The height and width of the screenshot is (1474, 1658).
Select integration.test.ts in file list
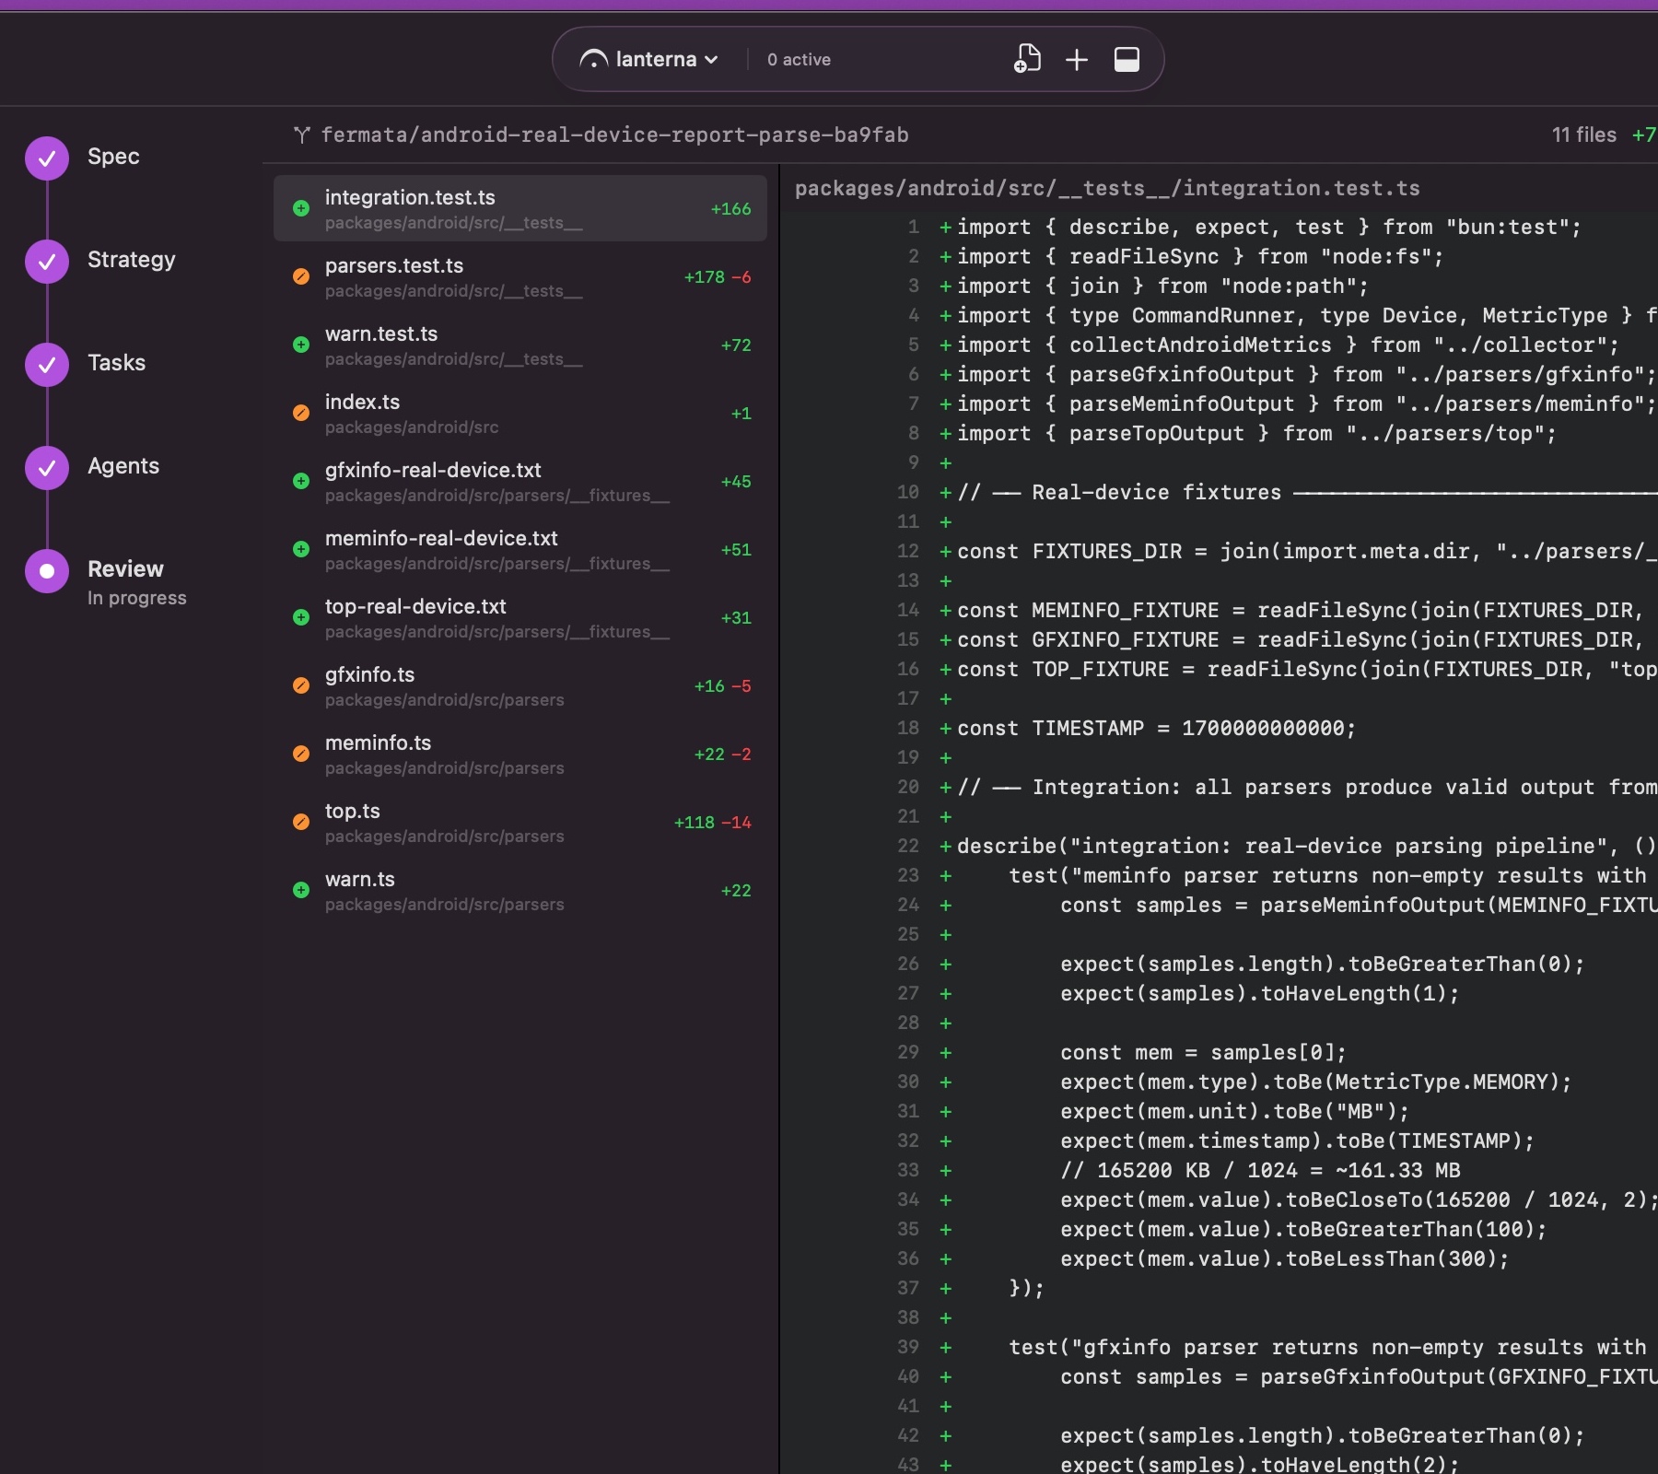tap(520, 209)
